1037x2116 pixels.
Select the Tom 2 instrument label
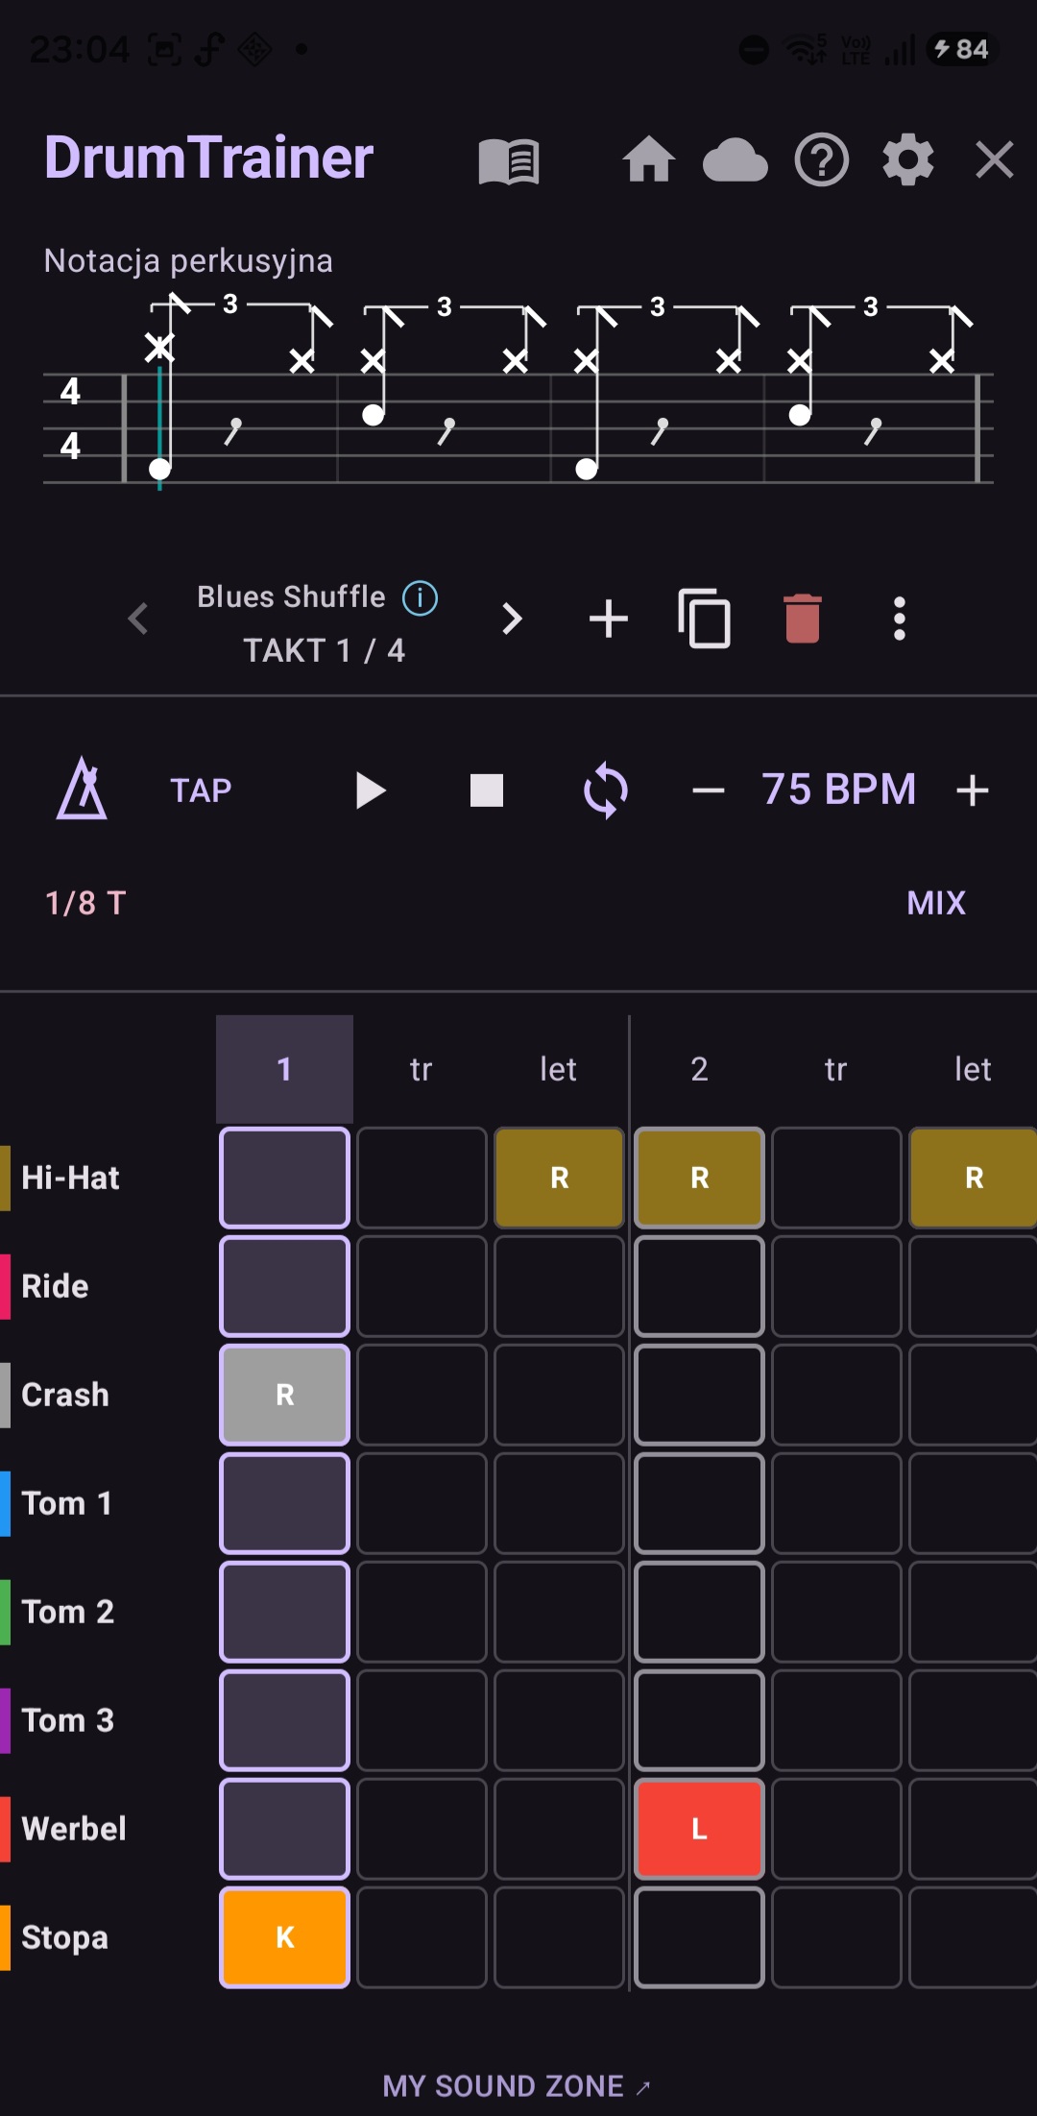tap(68, 1612)
